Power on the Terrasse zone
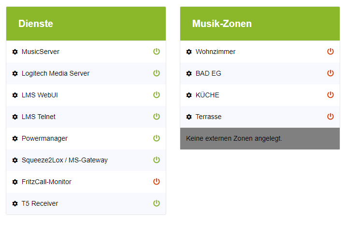The image size is (346, 240). (x=331, y=117)
